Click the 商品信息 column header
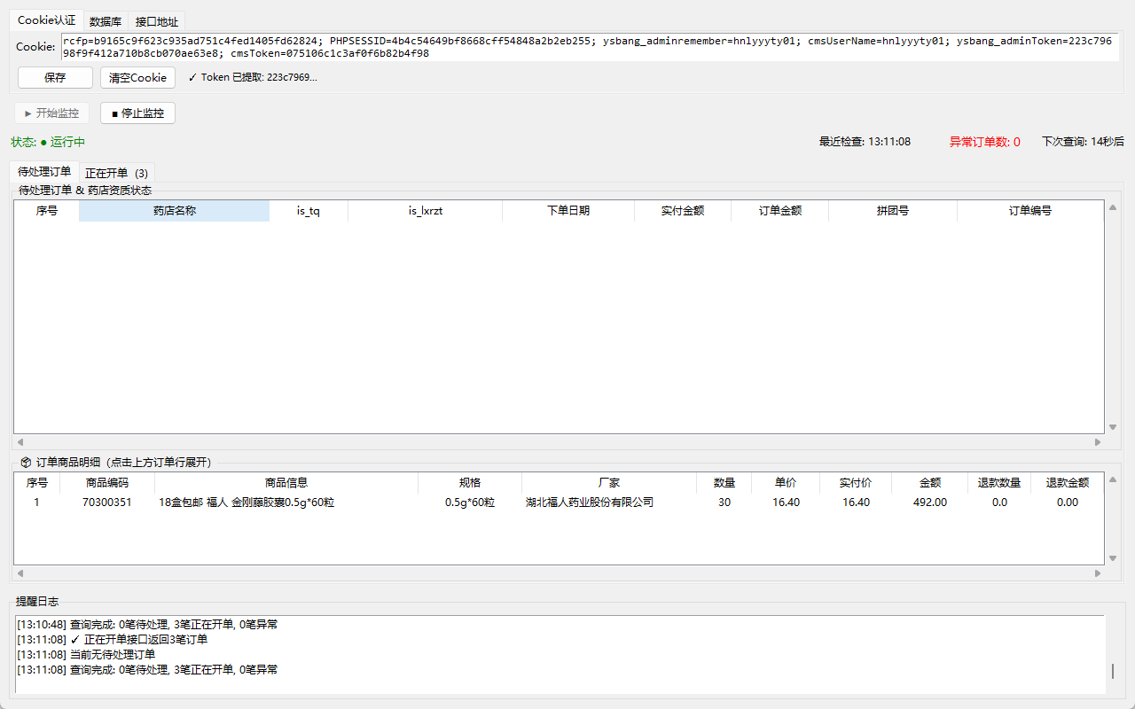 [286, 483]
